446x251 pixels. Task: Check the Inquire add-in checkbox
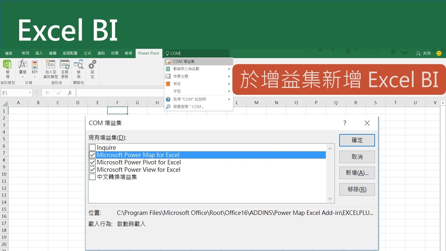pos(92,147)
